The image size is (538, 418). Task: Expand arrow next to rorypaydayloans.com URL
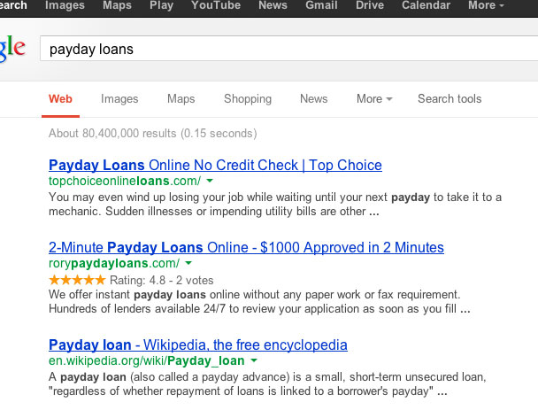click(x=188, y=263)
